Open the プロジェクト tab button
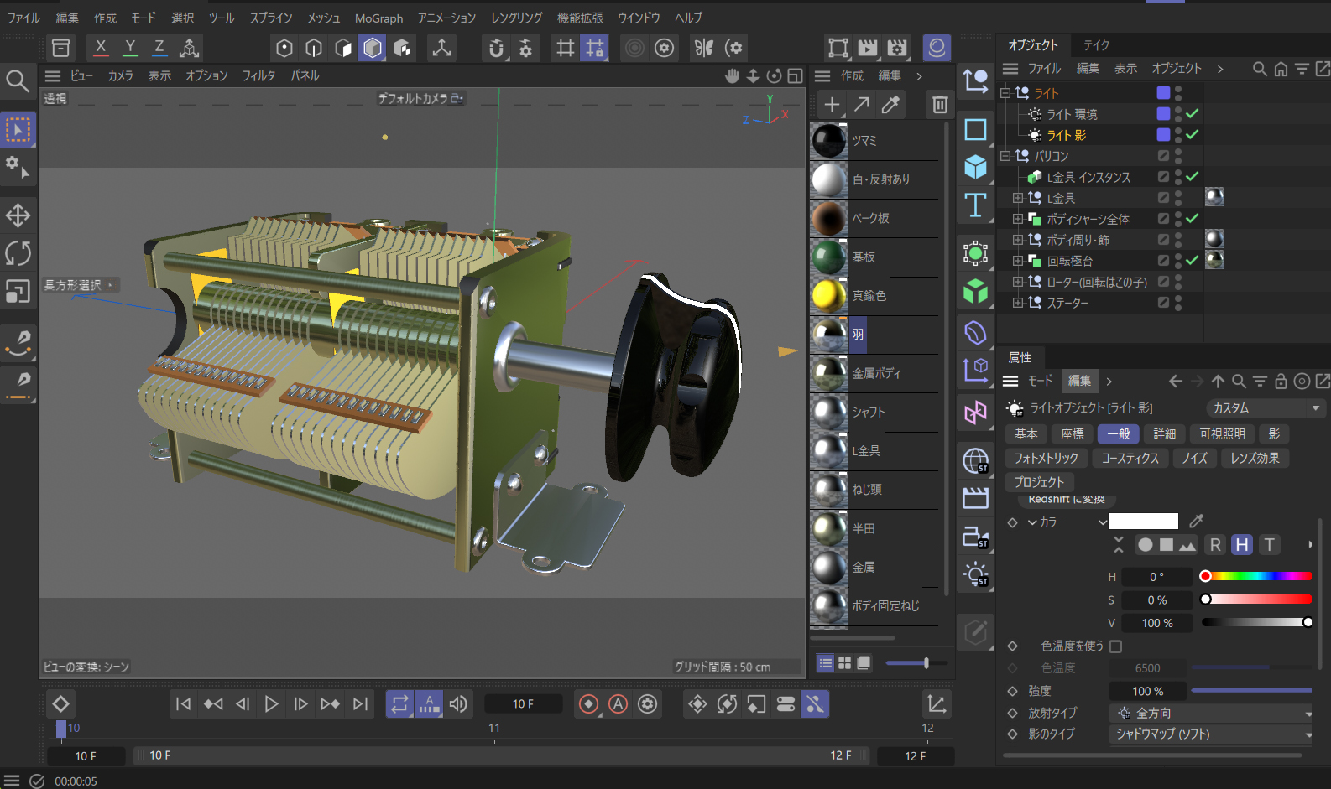The width and height of the screenshot is (1331, 789). point(1039,482)
